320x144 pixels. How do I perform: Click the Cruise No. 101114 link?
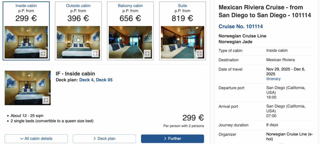point(241,26)
